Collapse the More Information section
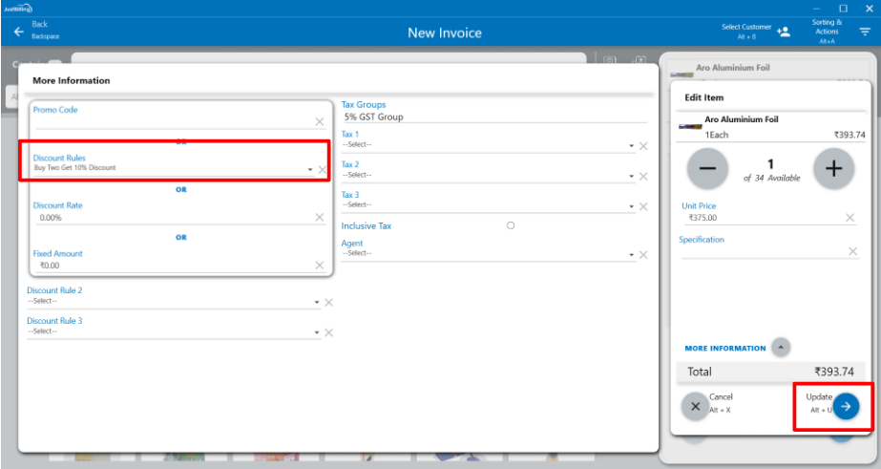Image resolution: width=881 pixels, height=469 pixels. [x=781, y=348]
